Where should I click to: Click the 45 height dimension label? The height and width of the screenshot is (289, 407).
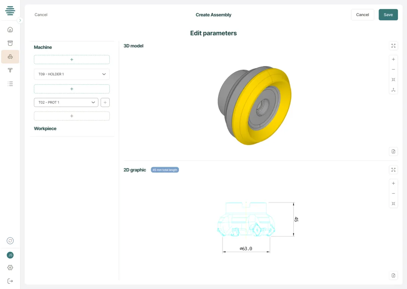[296, 219]
